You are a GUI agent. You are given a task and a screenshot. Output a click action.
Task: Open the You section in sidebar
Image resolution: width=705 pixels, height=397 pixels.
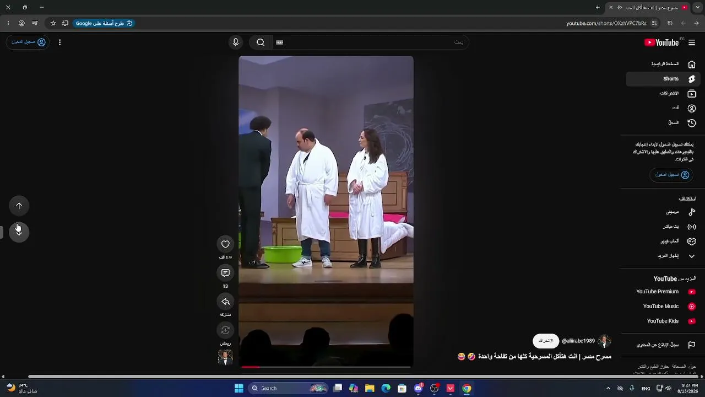tap(663, 108)
